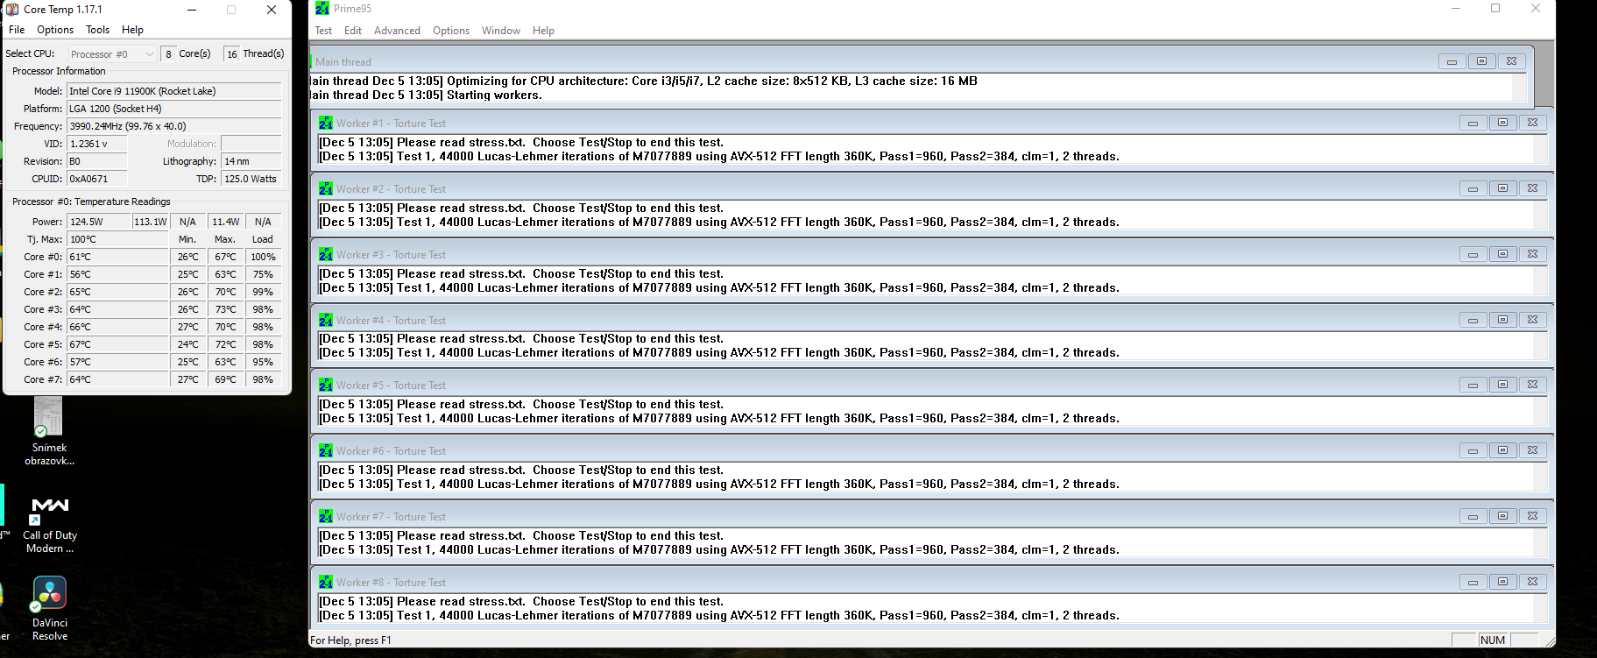Click the Core #6 load value 95%
Image resolution: width=1597 pixels, height=658 pixels.
tap(263, 362)
